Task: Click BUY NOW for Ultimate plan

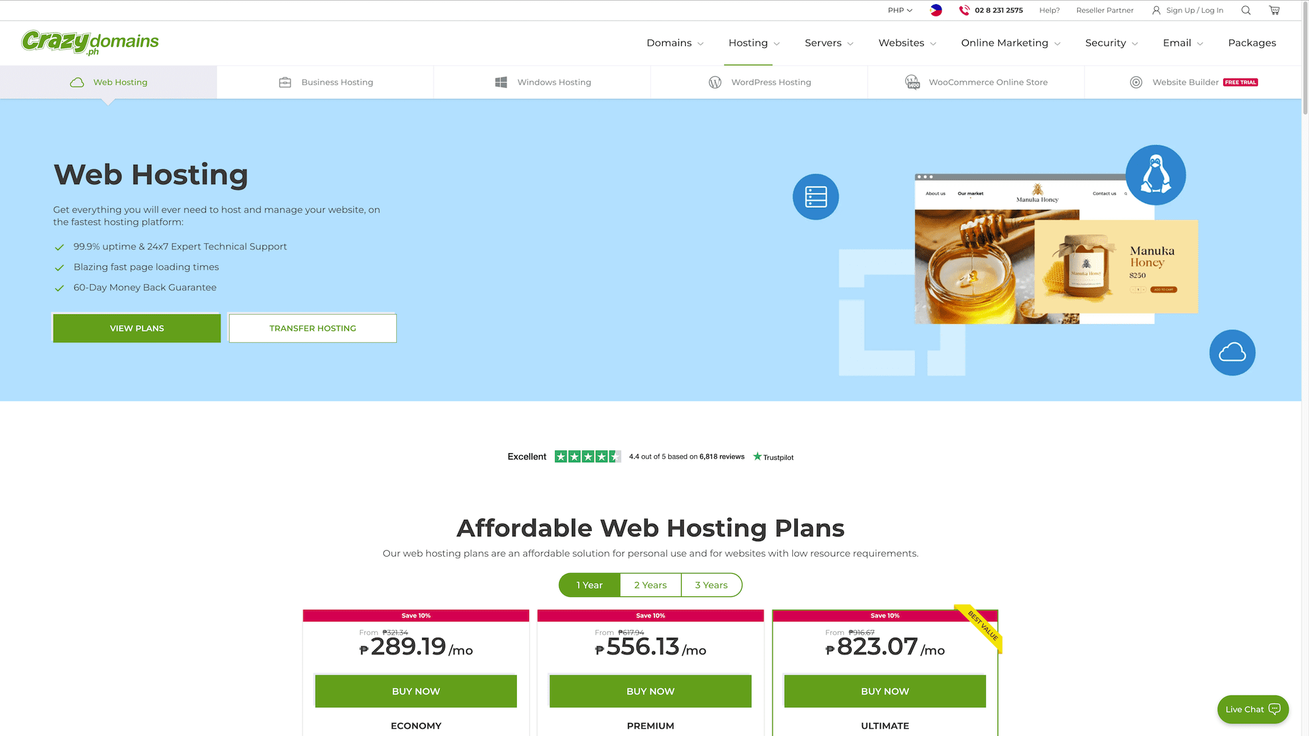Action: pyautogui.click(x=885, y=691)
